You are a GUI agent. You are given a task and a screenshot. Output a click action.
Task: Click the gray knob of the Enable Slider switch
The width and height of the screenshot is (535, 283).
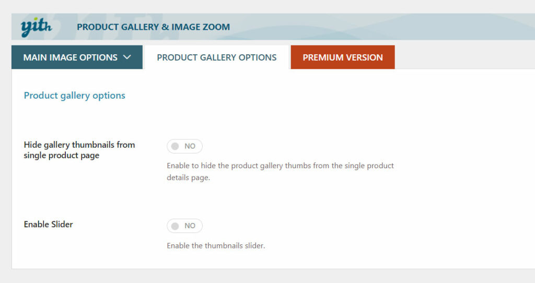click(175, 226)
